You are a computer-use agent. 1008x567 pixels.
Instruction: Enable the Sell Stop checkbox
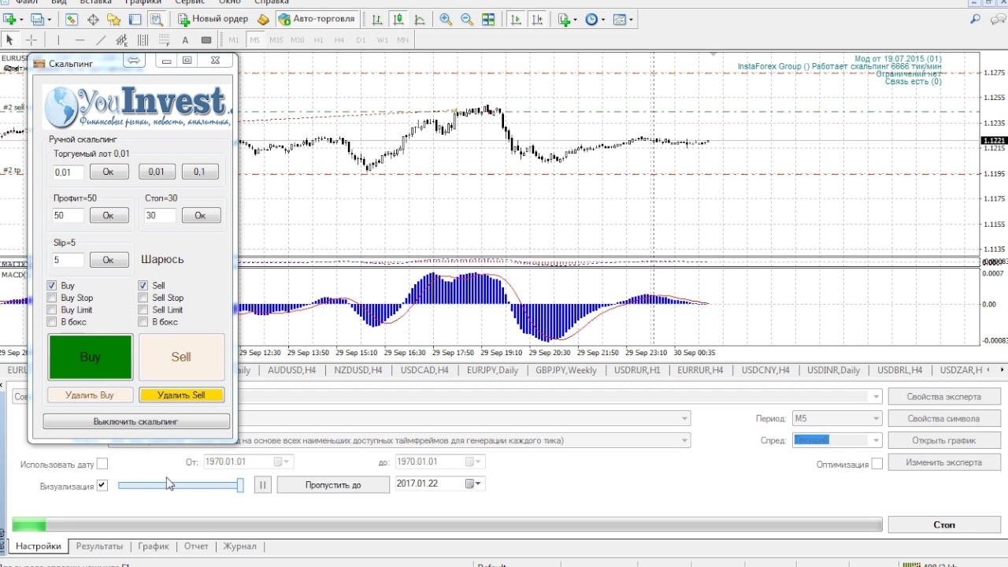143,298
